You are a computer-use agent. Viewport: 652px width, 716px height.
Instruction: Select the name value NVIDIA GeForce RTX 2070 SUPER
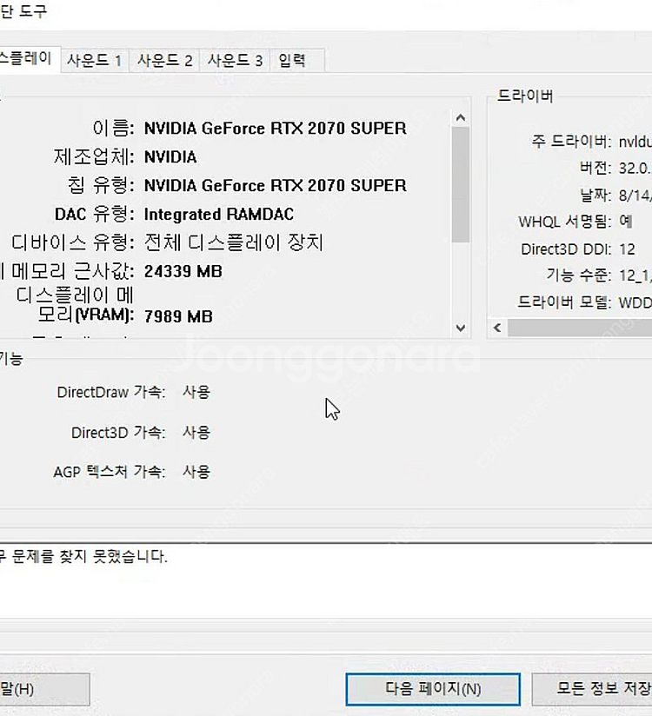point(275,129)
